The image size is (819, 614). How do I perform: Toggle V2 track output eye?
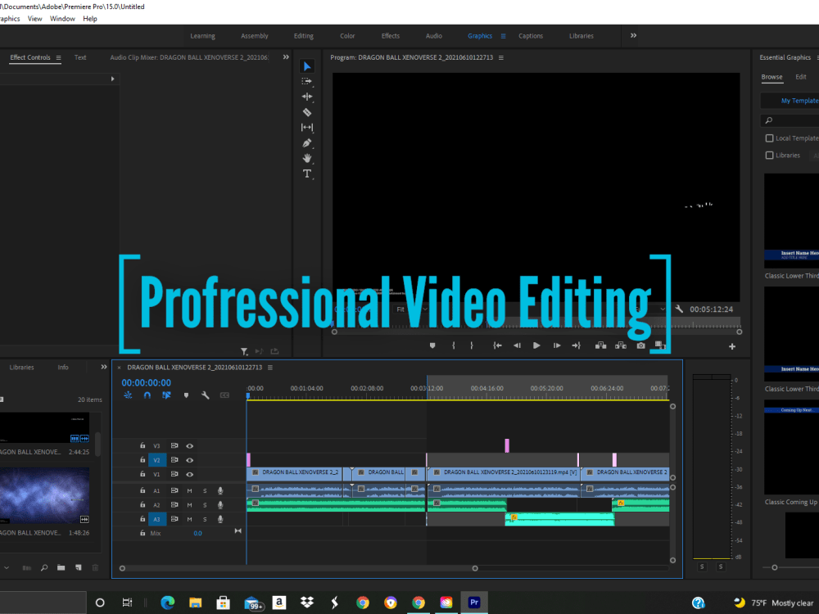pos(190,460)
